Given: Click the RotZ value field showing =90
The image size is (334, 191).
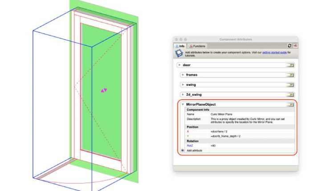Looking at the screenshot, I should [x=214, y=146].
